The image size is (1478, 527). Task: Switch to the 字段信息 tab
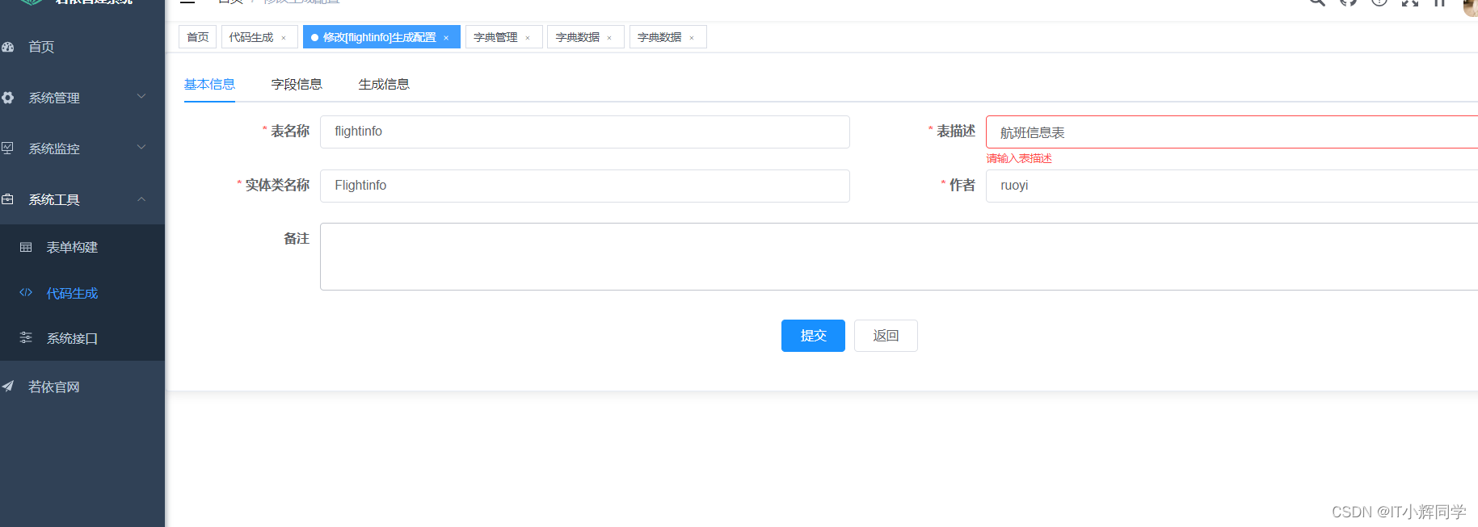[297, 84]
